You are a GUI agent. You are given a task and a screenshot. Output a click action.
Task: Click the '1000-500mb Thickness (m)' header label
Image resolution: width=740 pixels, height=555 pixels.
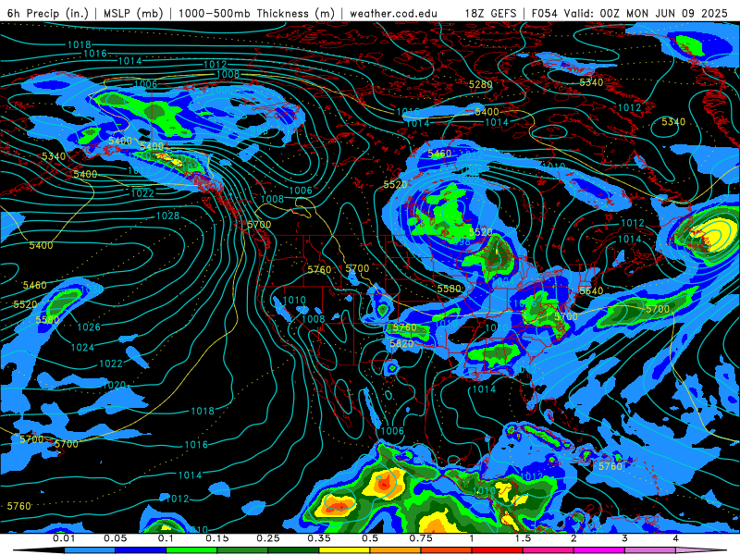click(256, 13)
